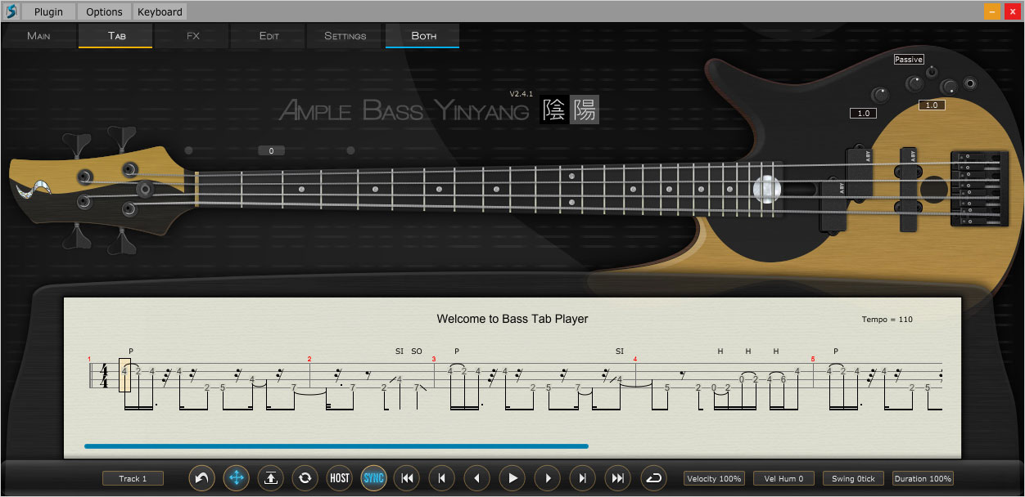Click the 1.0 value box under the Passive switch

coord(932,105)
